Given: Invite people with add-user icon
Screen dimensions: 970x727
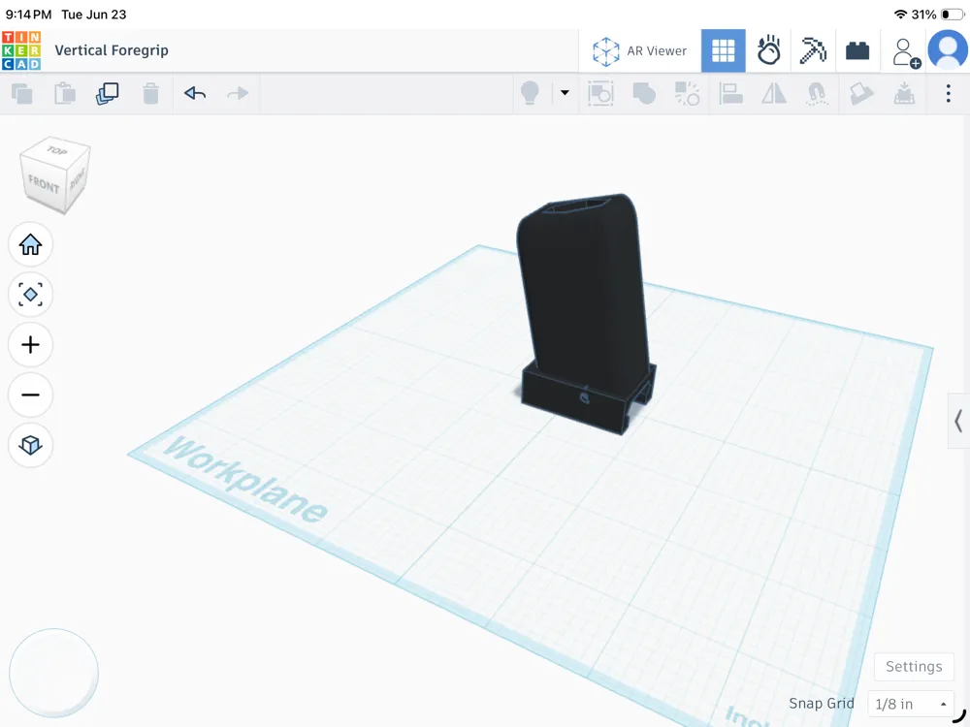Looking at the screenshot, I should tap(906, 52).
